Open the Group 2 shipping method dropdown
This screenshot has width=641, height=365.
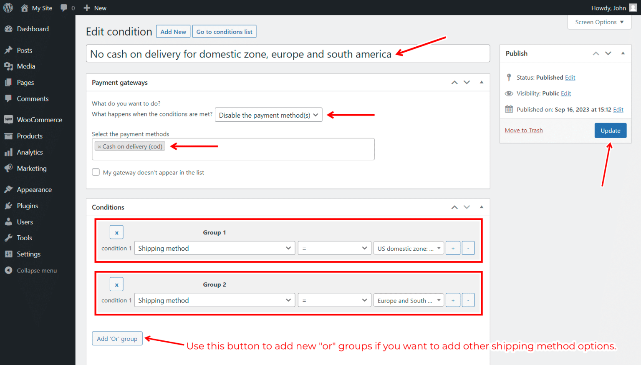tap(214, 300)
